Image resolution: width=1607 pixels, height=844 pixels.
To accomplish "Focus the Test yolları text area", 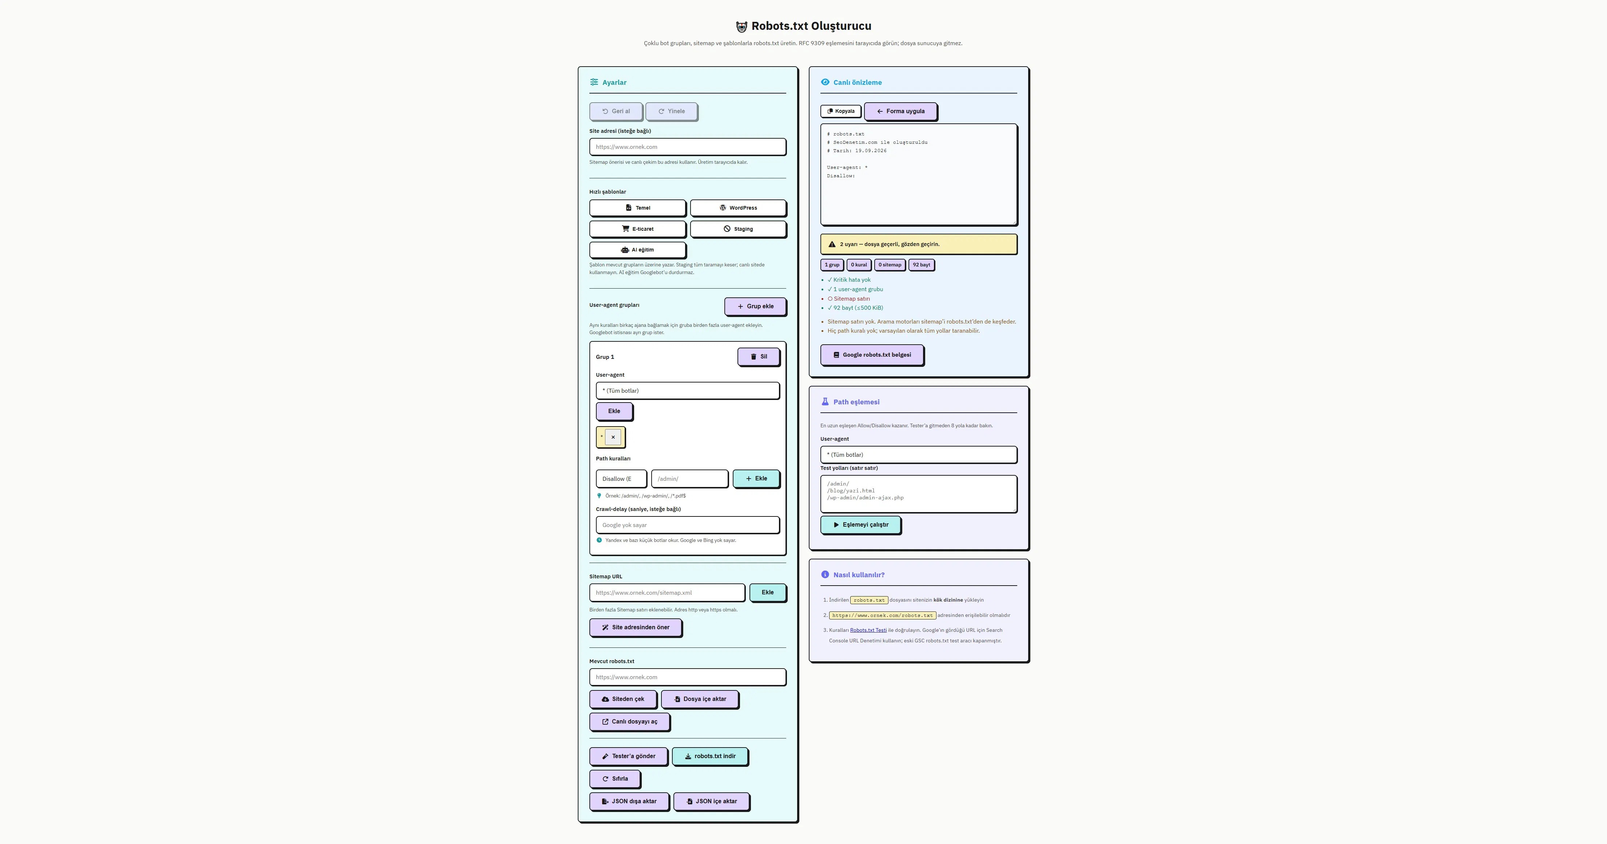I will click(918, 494).
